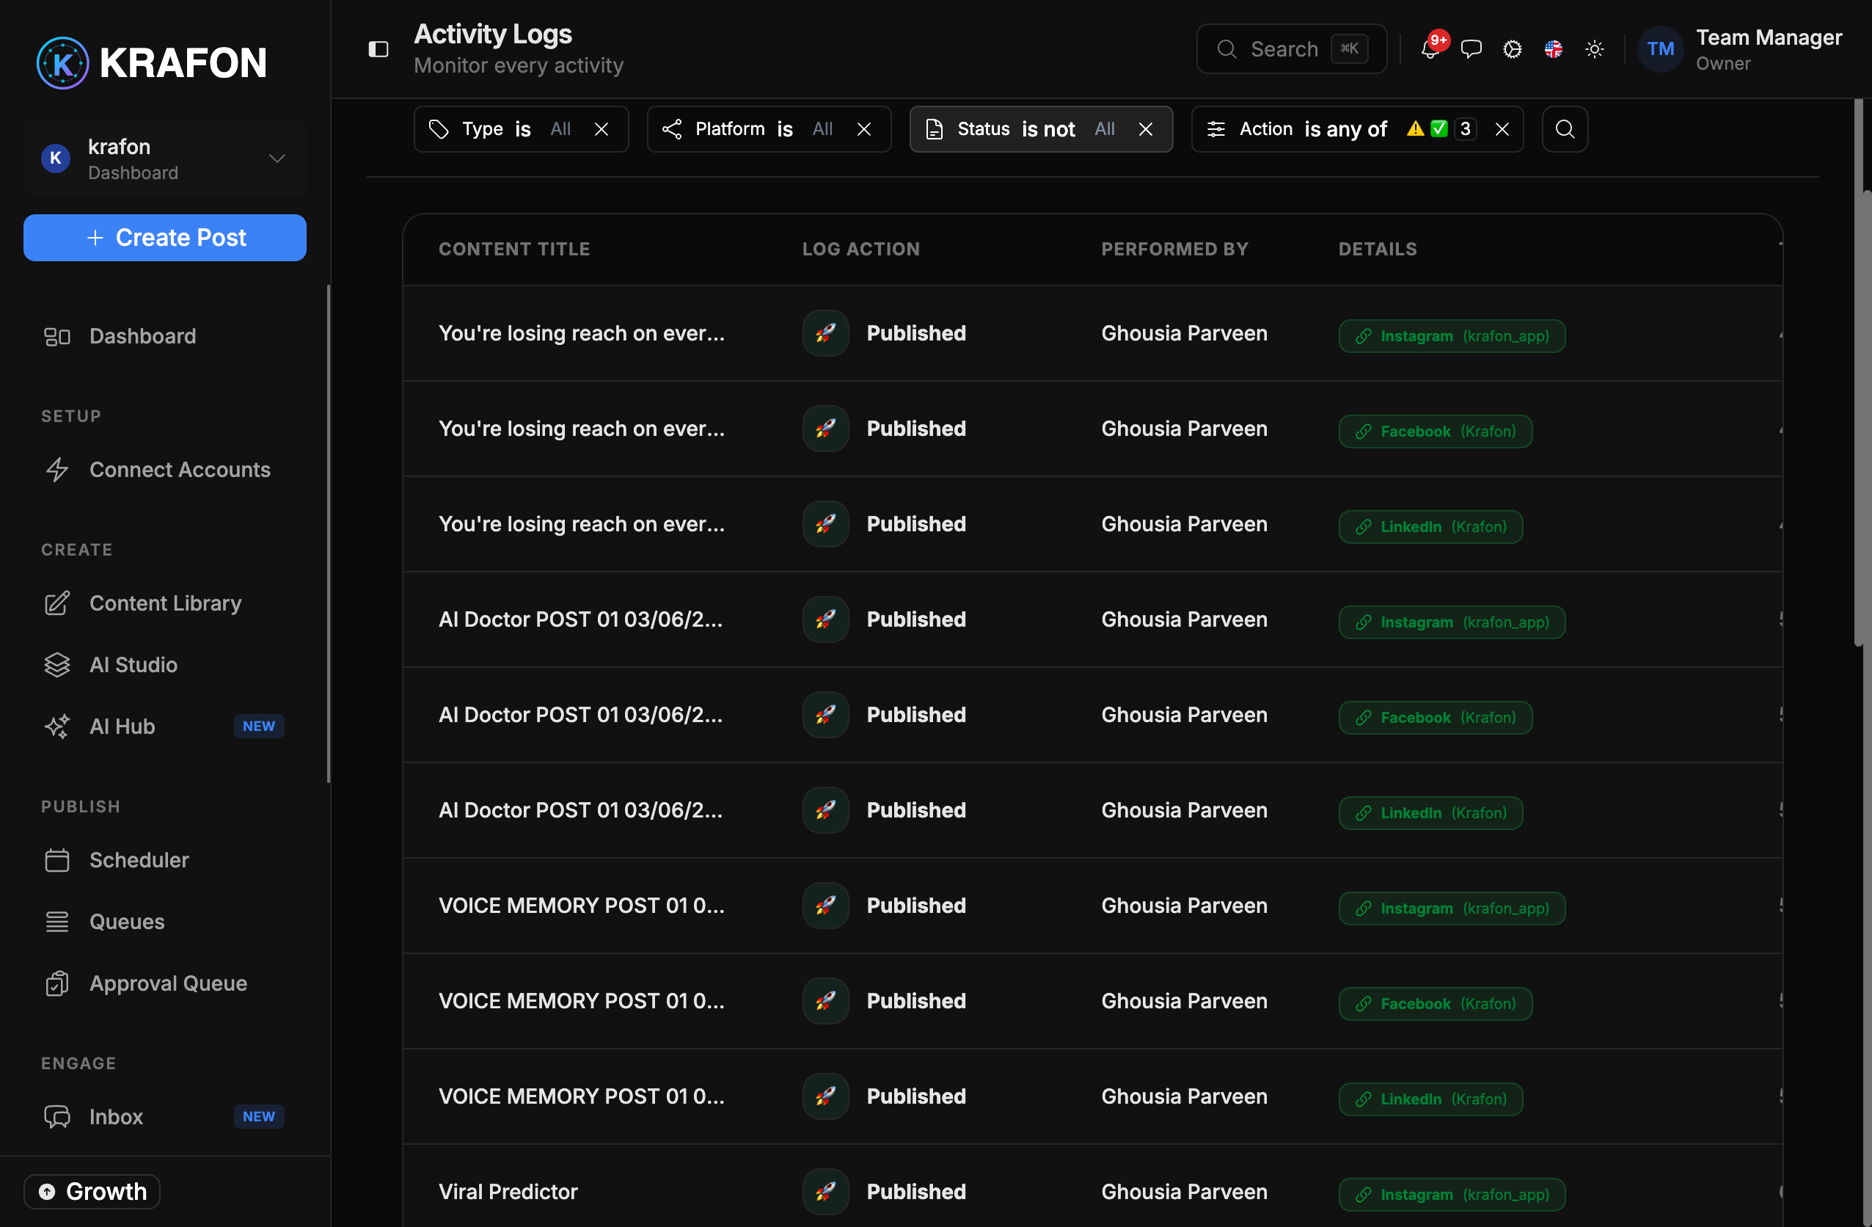Open Connect Accounts page
1872x1227 pixels.
165,470
